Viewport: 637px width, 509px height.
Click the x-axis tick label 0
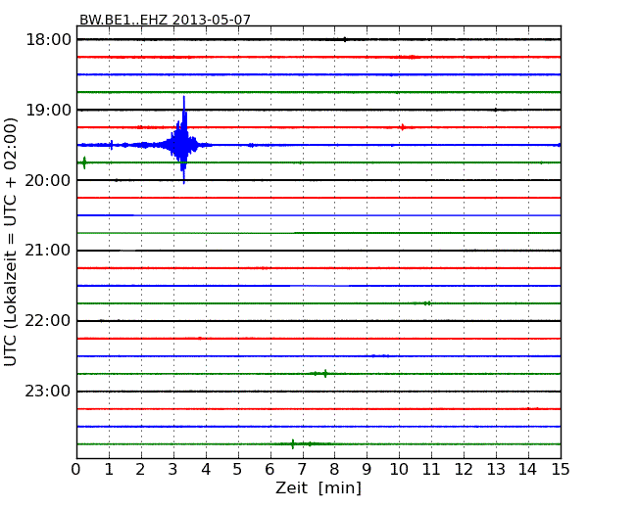(x=76, y=470)
